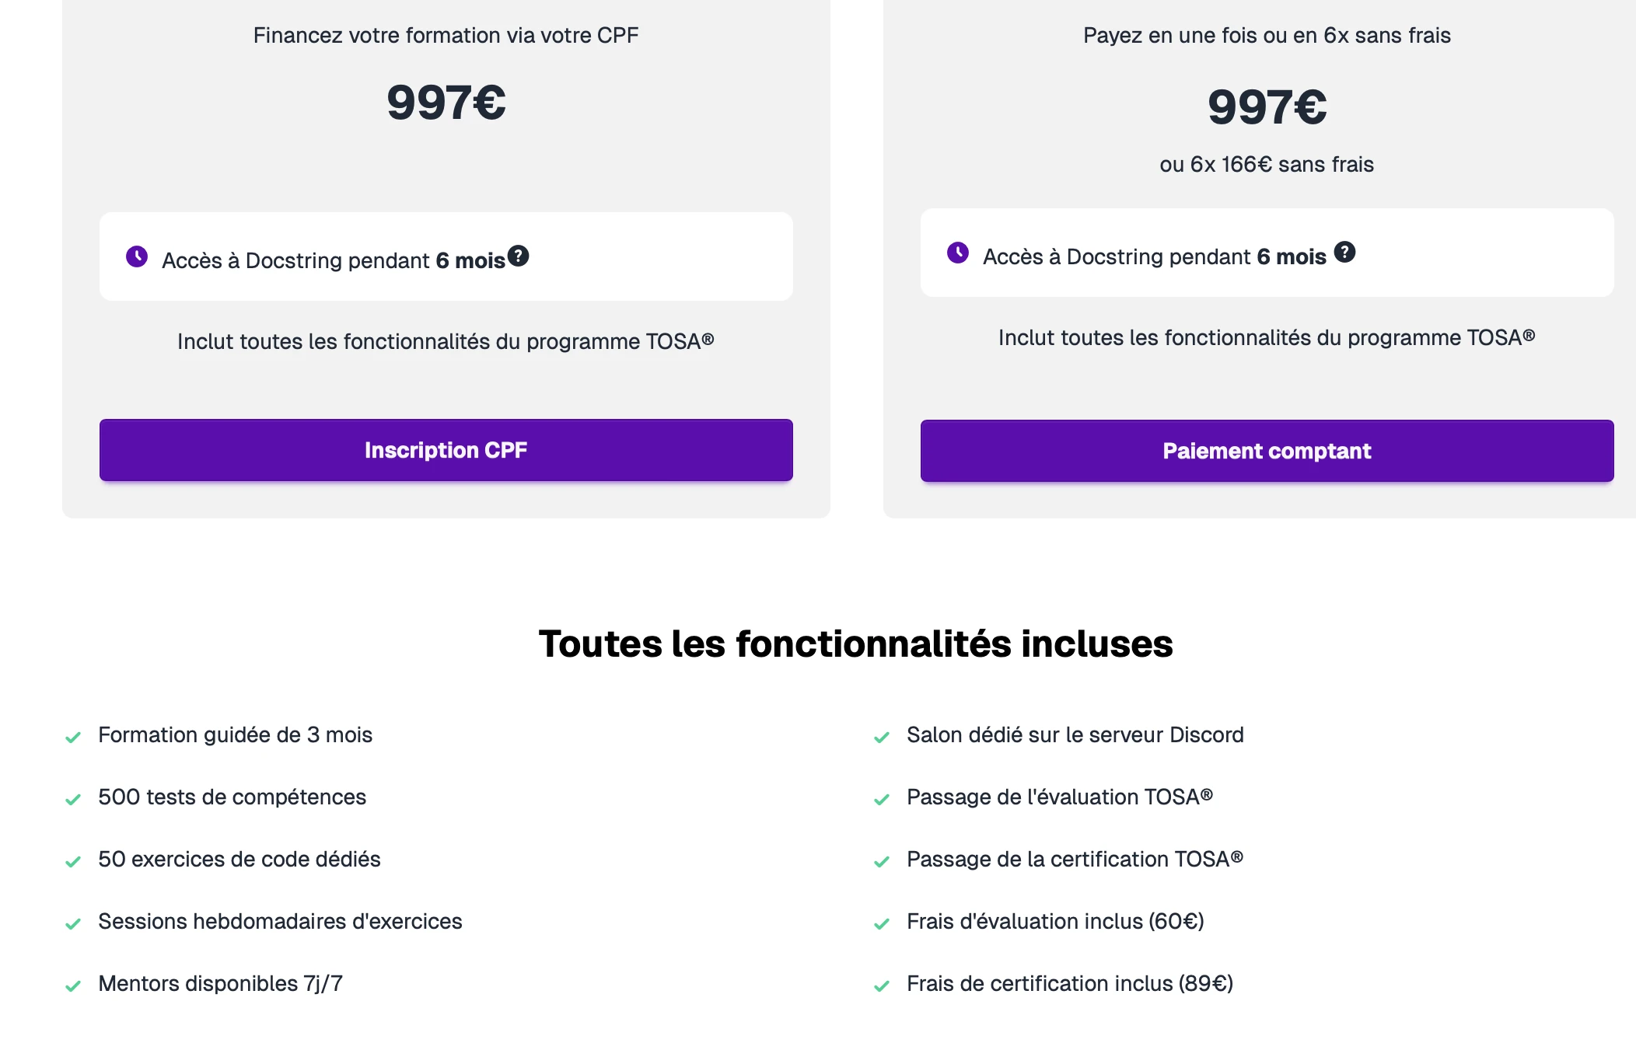Click the Paiement comptant button

tap(1267, 451)
